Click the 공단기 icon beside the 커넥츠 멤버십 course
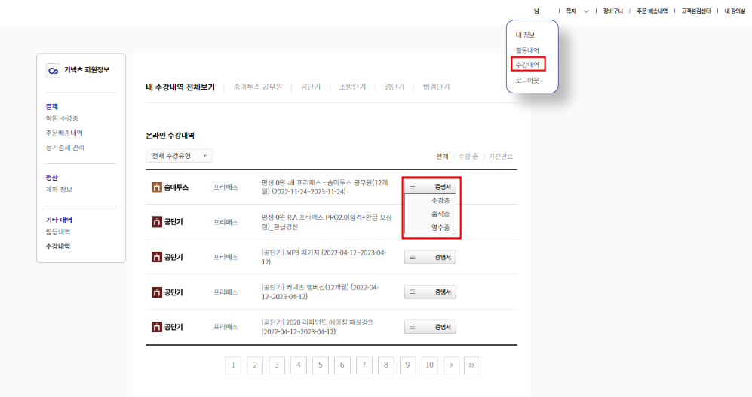The width and height of the screenshot is (752, 397). pyautogui.click(x=156, y=292)
